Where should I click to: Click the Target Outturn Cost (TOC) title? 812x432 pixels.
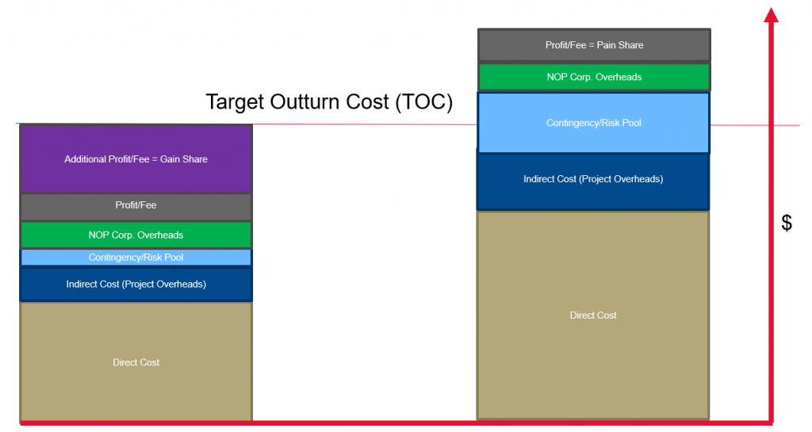[329, 102]
